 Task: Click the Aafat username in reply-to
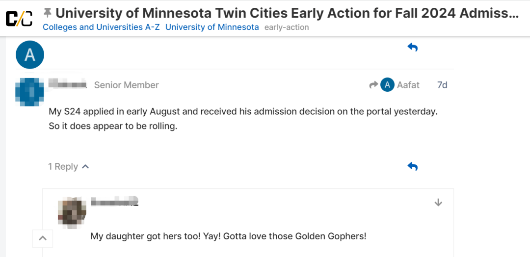click(x=408, y=85)
